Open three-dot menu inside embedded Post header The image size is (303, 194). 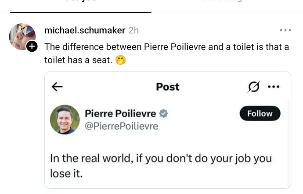pyautogui.click(x=274, y=87)
